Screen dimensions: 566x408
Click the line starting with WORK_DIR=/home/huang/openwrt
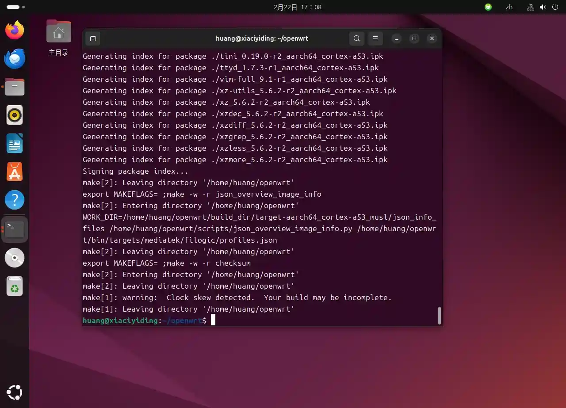(260, 217)
